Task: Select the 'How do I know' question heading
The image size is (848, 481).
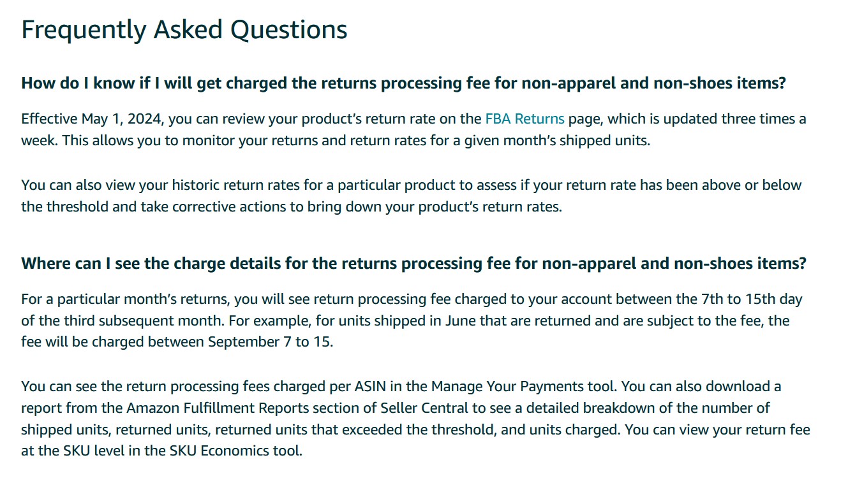Action: [x=403, y=83]
